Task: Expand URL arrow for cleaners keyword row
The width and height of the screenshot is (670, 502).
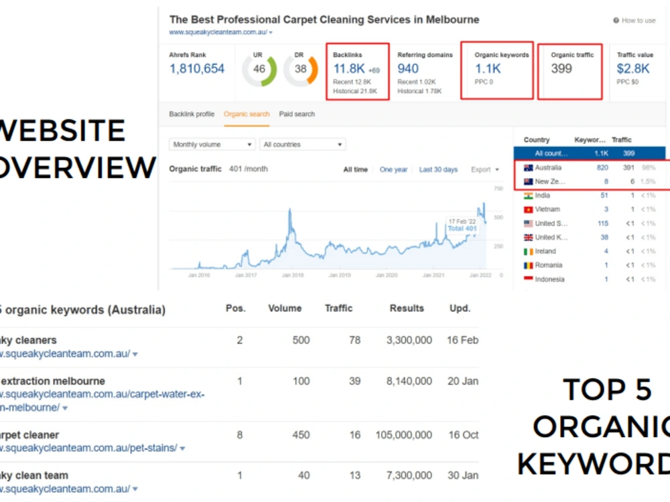Action: tap(135, 354)
